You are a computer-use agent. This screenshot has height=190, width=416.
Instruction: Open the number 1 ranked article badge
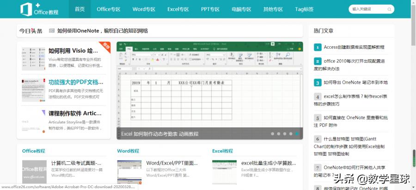click(317, 47)
